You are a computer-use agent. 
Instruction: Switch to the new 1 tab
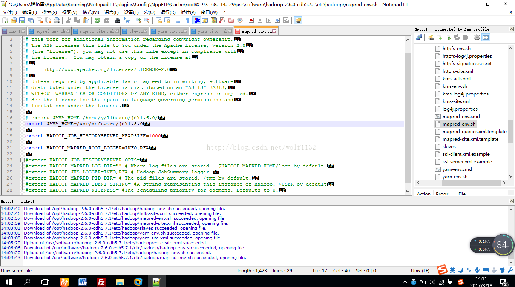(13, 31)
